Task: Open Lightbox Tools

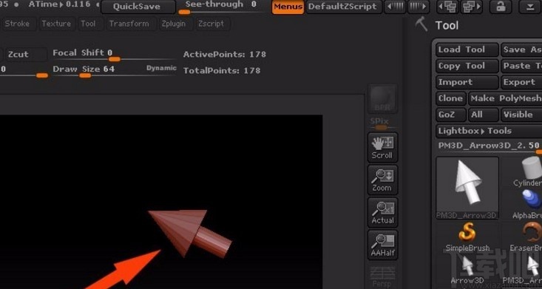Action: [x=489, y=131]
